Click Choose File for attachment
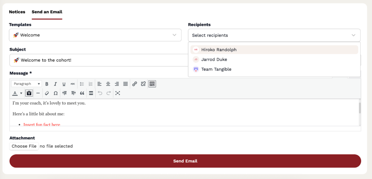This screenshot has height=179, width=372. 24,146
